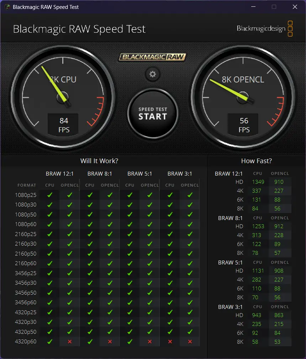Click the BRAW 8:1 heading in How Fast
This screenshot has width=306, height=359.
coord(230,218)
